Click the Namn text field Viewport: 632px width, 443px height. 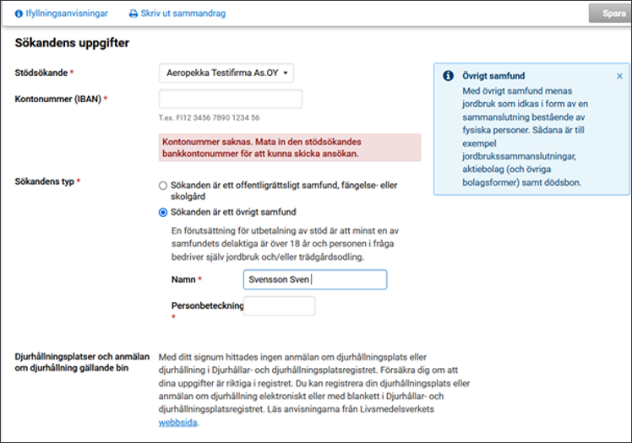click(313, 280)
